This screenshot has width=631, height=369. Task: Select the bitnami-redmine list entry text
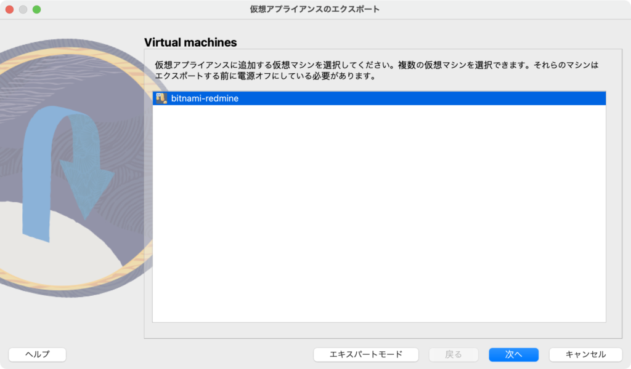coord(205,98)
